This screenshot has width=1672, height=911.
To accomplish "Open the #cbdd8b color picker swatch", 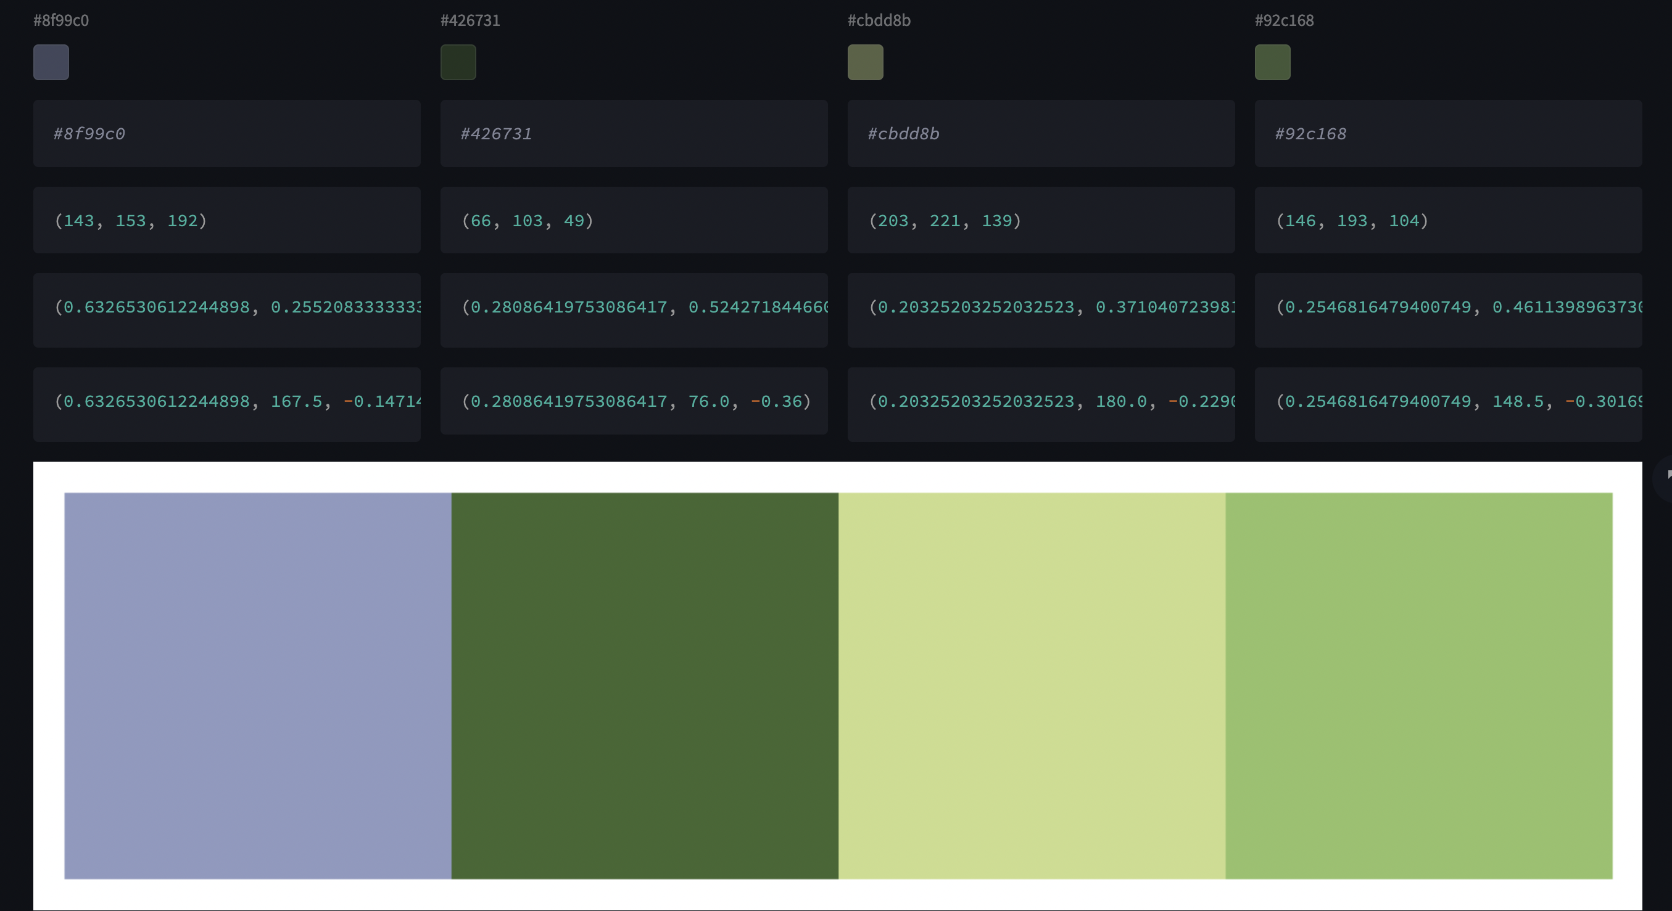I will 865,62.
